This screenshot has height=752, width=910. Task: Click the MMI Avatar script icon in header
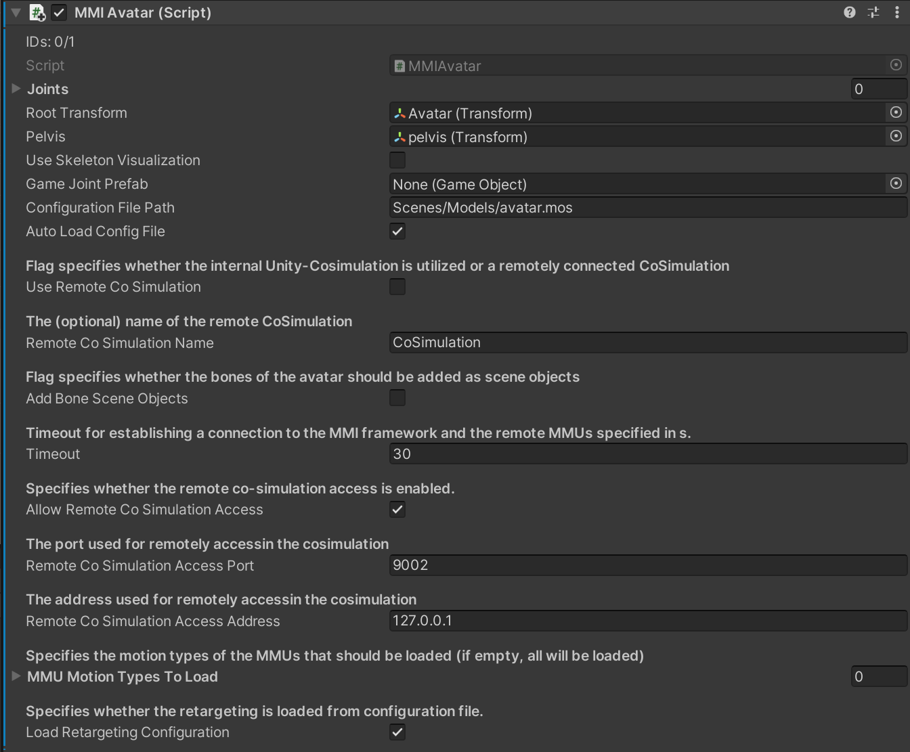tap(37, 12)
